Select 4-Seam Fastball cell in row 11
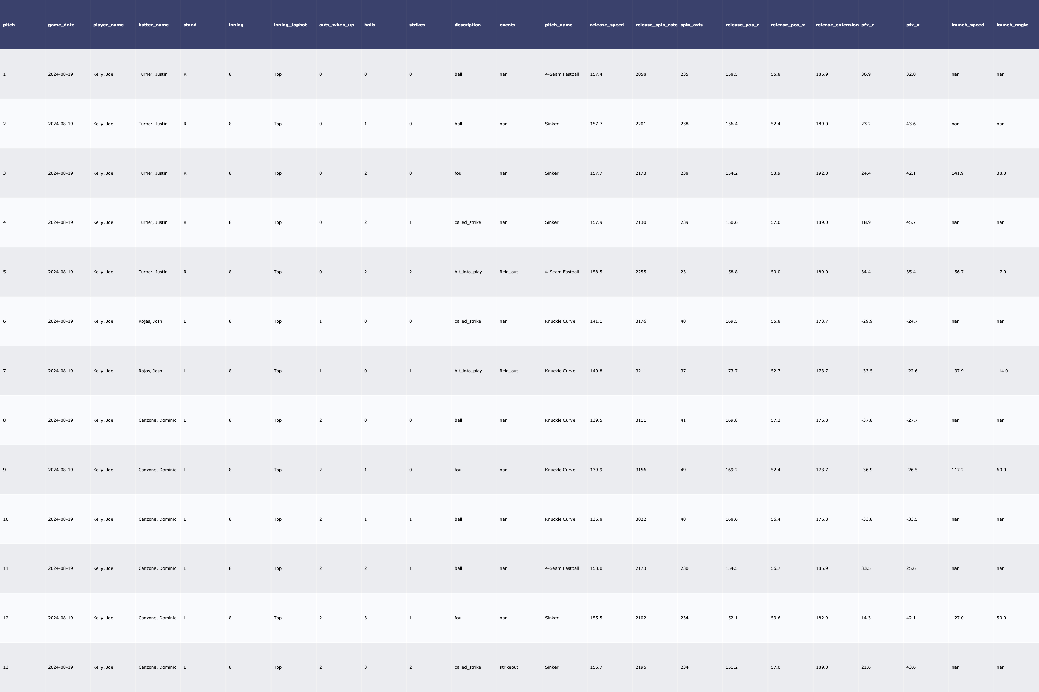Image resolution: width=1039 pixels, height=692 pixels. [561, 568]
